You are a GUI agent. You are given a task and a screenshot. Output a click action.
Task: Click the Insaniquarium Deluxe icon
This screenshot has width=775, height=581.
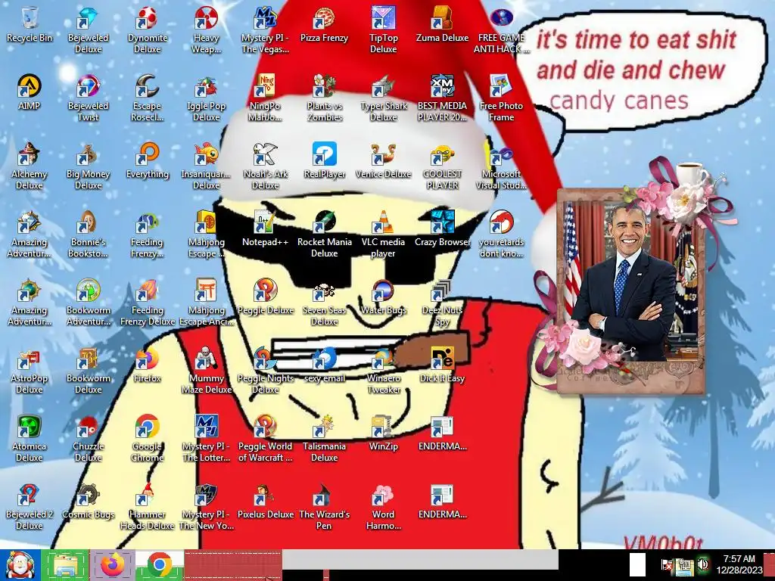(x=206, y=166)
